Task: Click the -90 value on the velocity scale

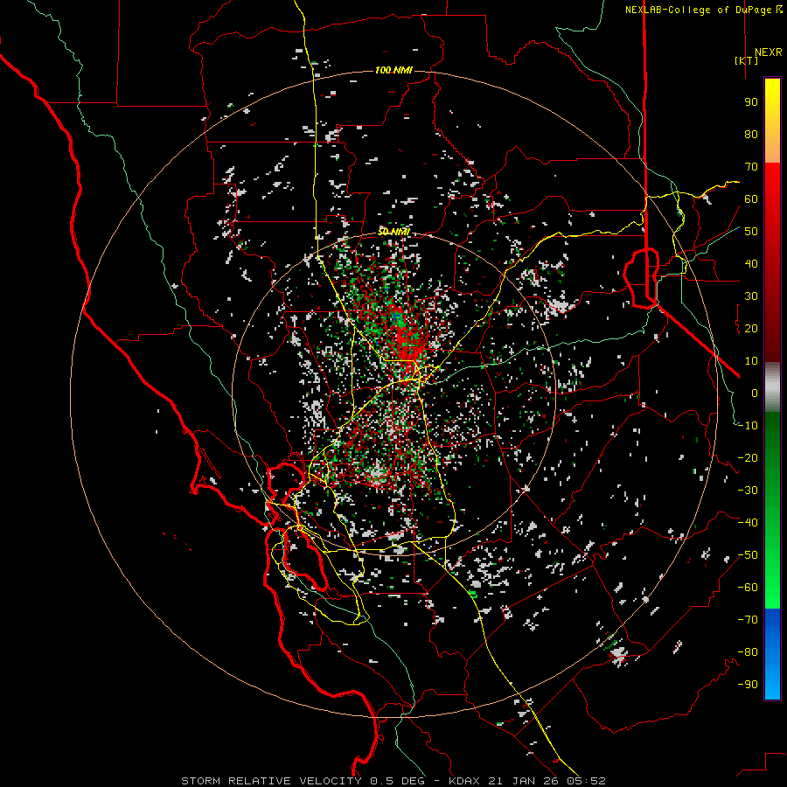Action: (748, 685)
